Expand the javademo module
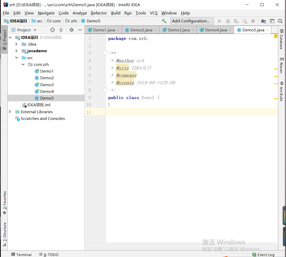The height and width of the screenshot is (257, 286). (x=16, y=51)
